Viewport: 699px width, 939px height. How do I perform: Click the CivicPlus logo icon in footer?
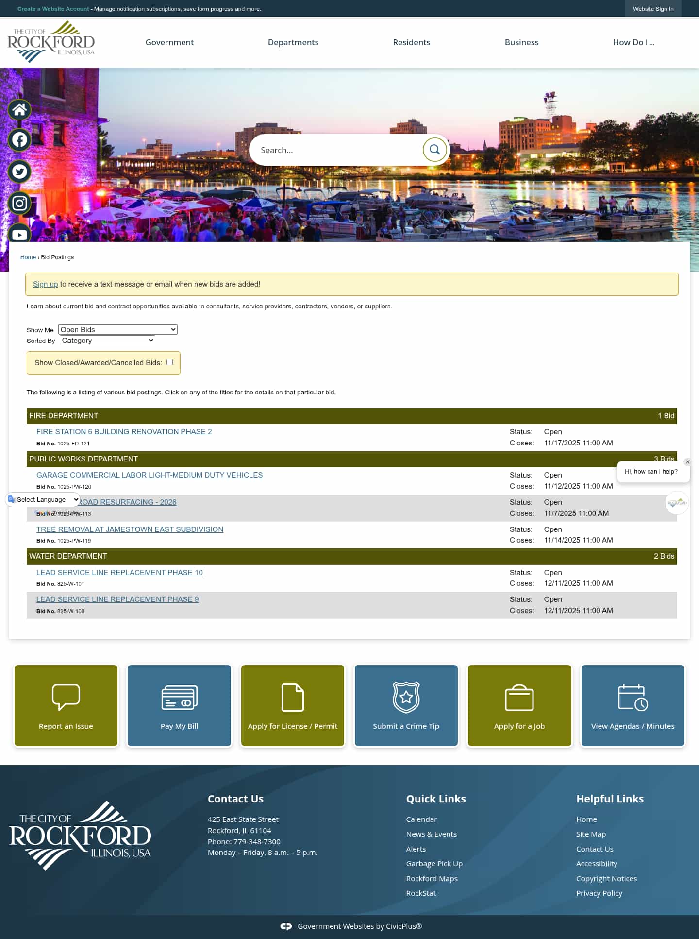(286, 926)
